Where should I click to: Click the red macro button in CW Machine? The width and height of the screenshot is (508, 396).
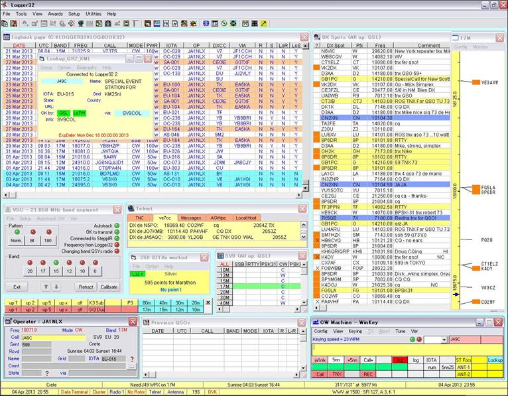pyautogui.click(x=399, y=360)
